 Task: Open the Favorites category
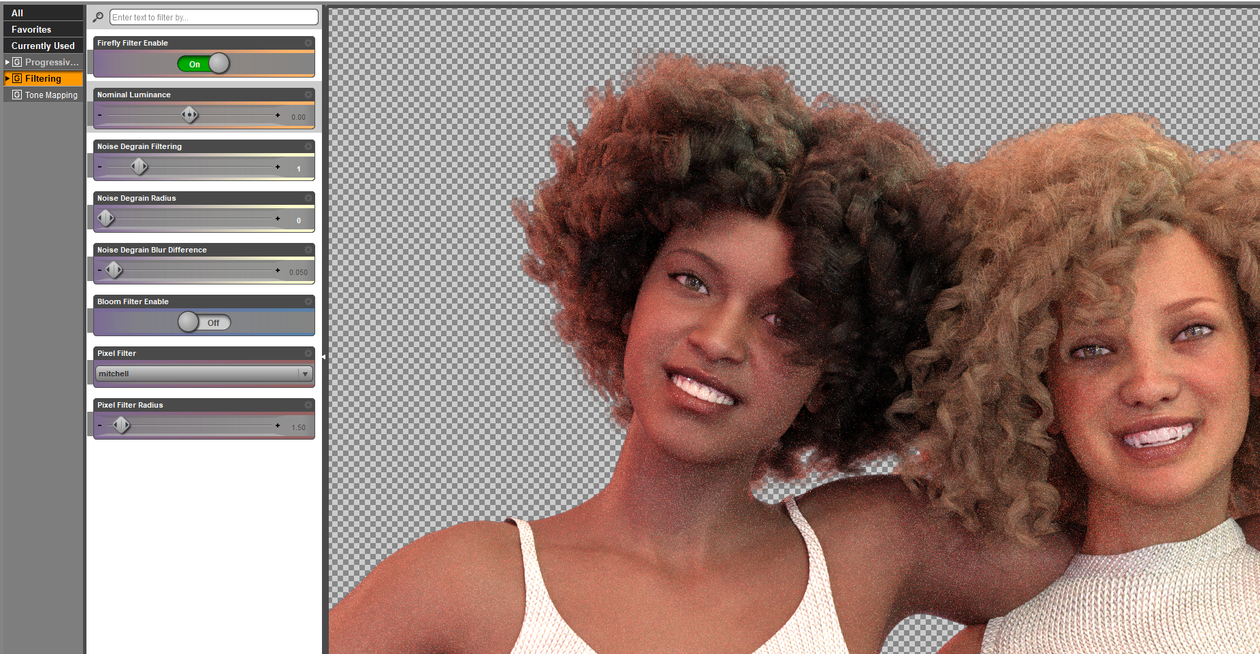point(31,29)
